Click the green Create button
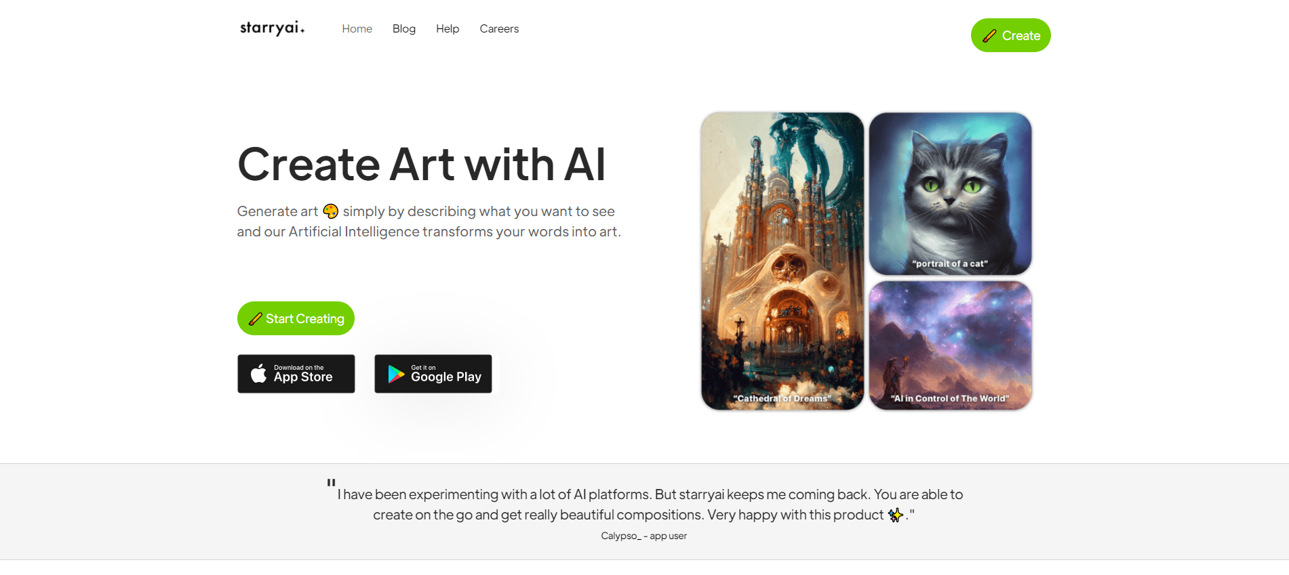1289x575 pixels. click(1011, 35)
